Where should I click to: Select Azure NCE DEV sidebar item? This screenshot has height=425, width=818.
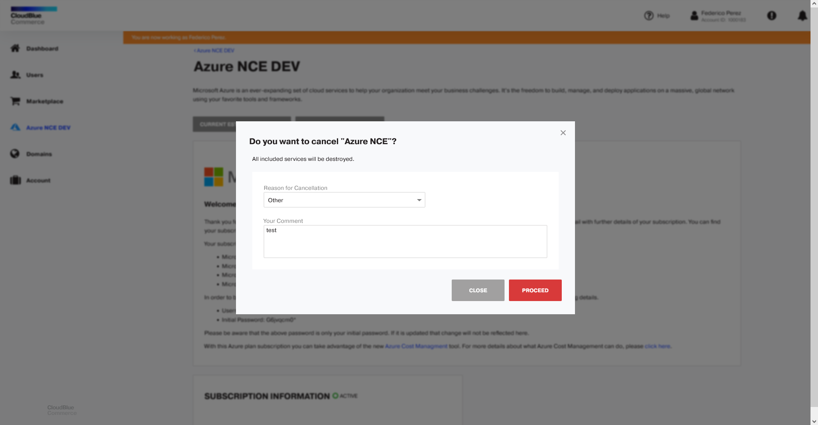click(x=48, y=128)
